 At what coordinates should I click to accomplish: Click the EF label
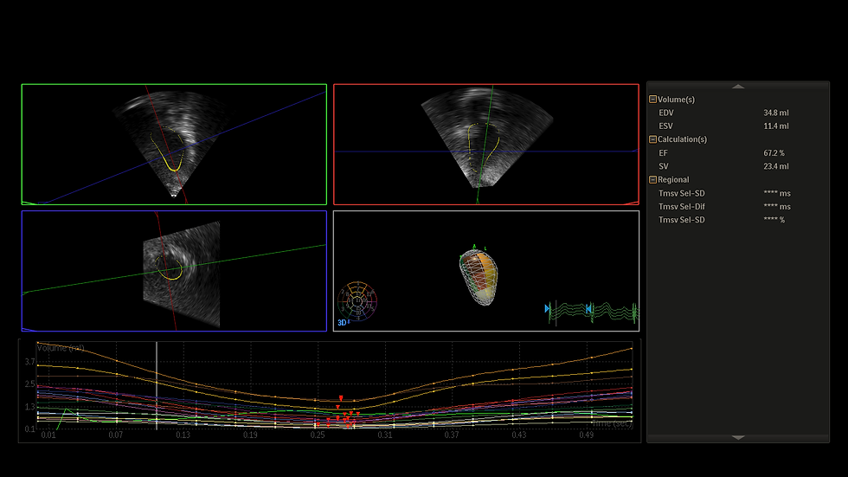click(663, 153)
